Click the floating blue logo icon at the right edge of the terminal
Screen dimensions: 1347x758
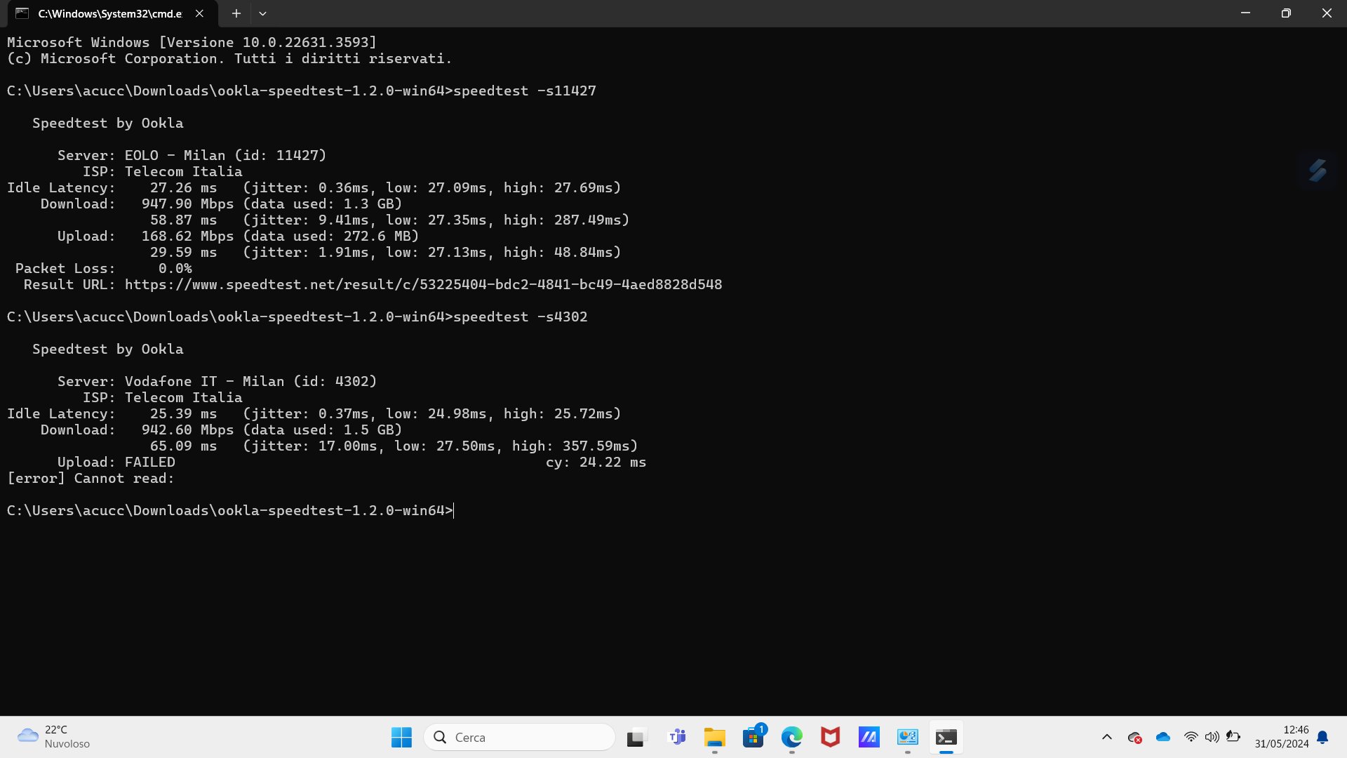point(1317,170)
